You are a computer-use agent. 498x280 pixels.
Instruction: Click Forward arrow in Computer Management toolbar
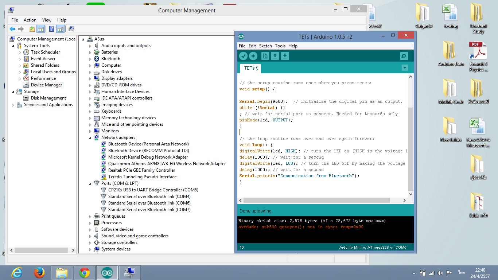pyautogui.click(x=21, y=29)
